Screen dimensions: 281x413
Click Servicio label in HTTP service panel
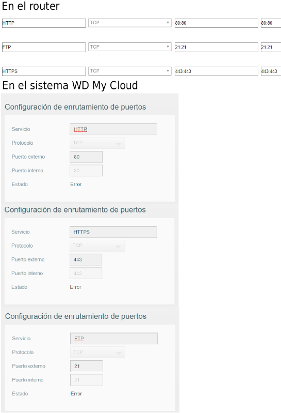[21, 129]
